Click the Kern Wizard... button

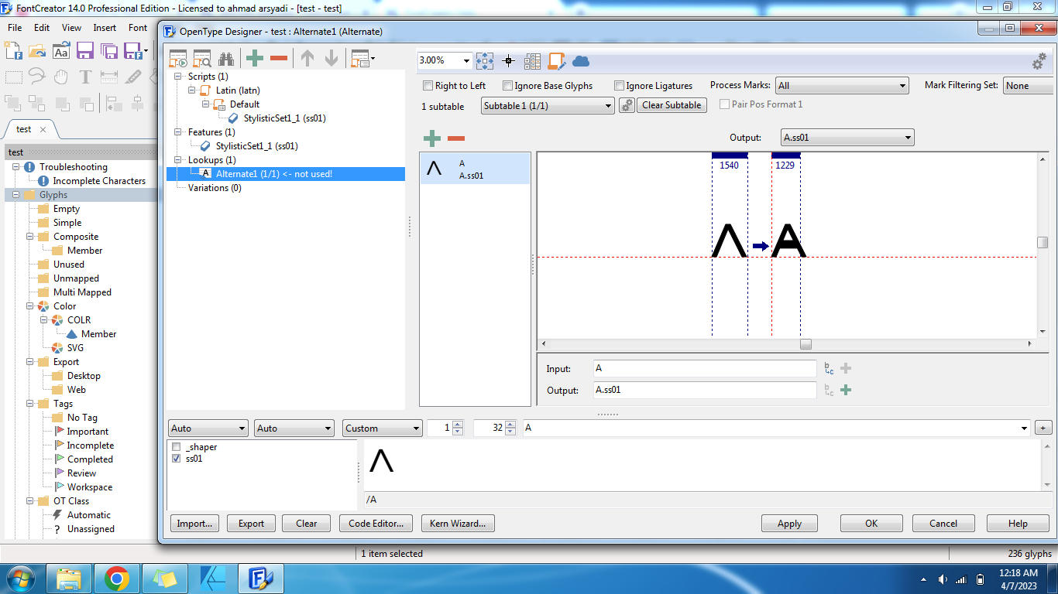[x=458, y=524]
